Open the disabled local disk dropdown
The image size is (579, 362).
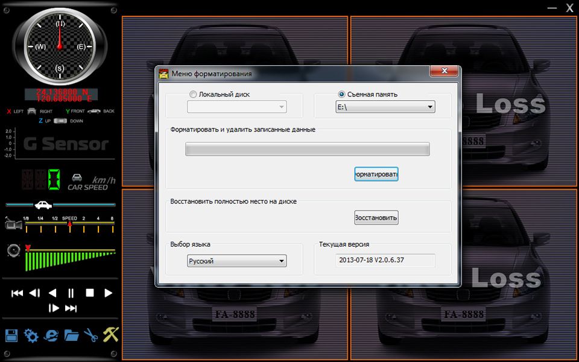point(236,107)
